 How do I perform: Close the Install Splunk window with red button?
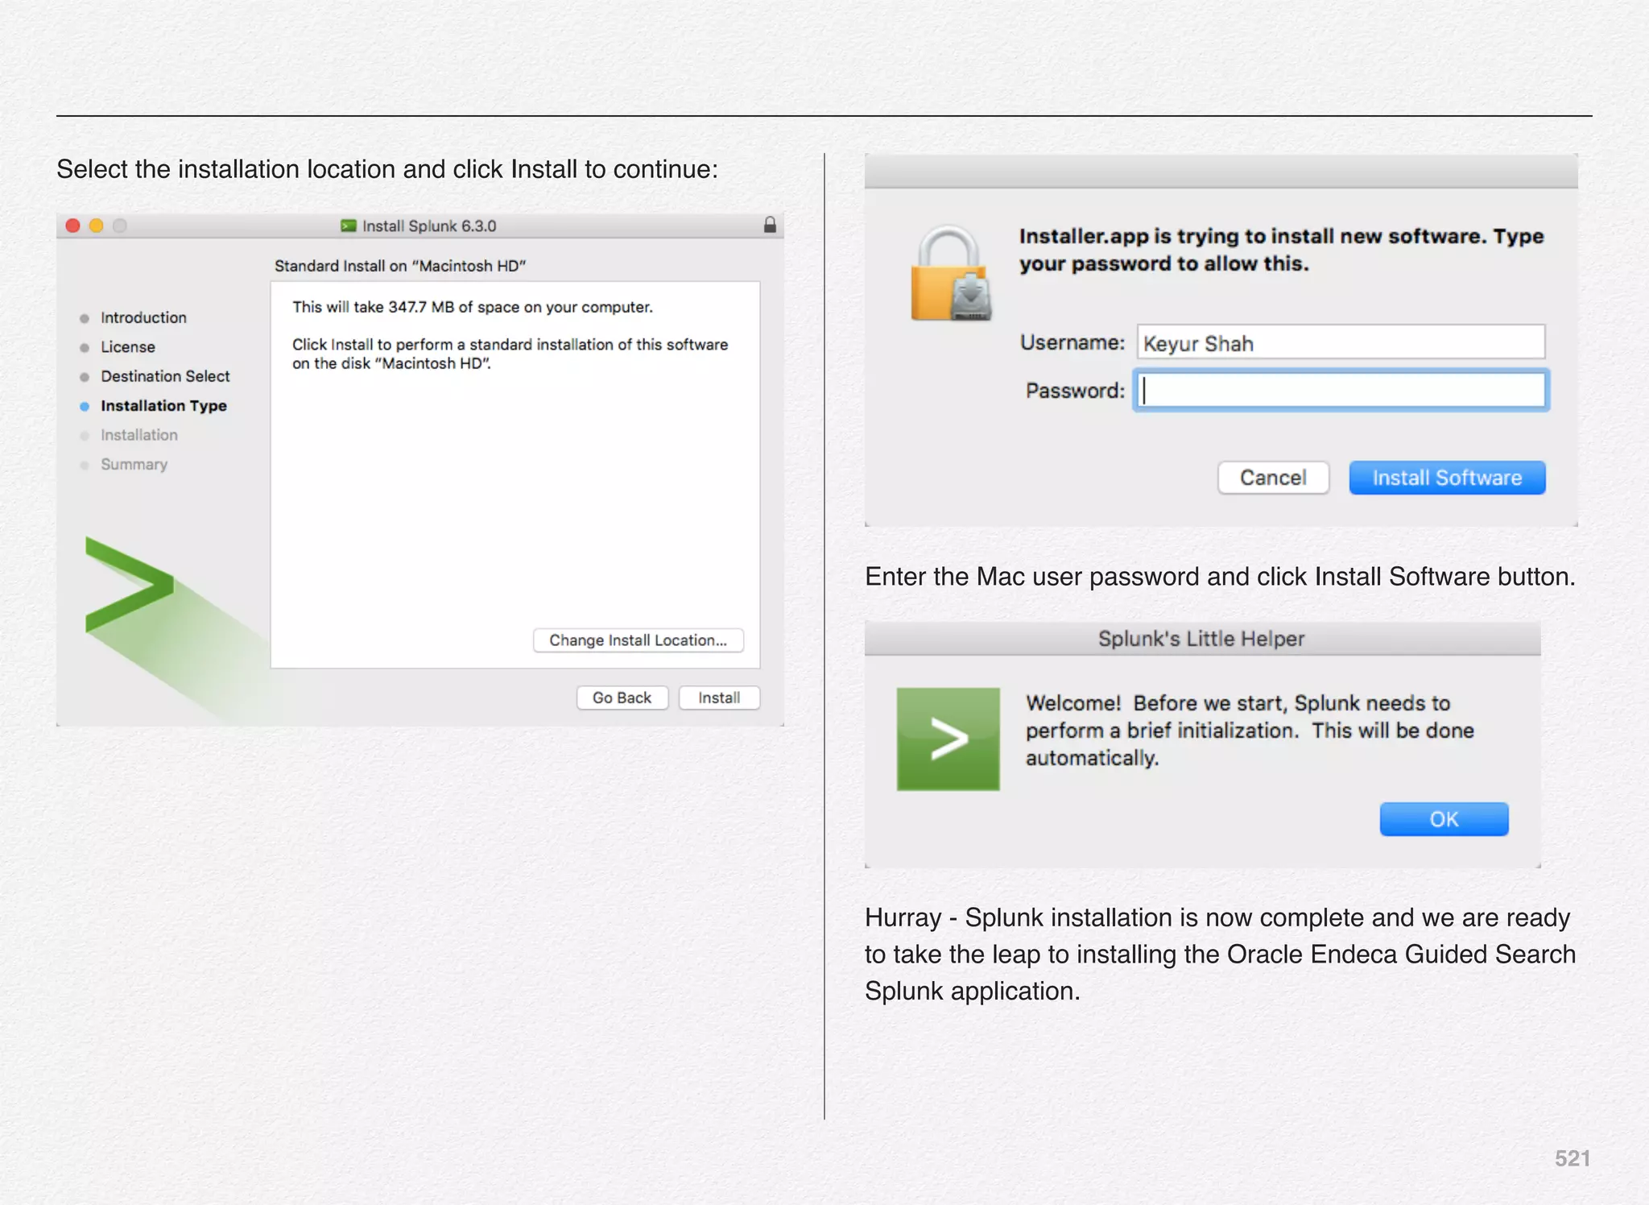[x=72, y=226]
